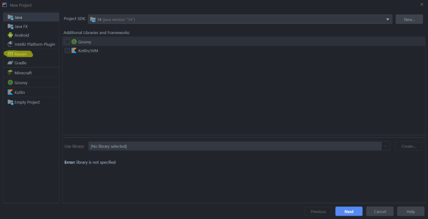Choose the Kotlin icon in sidebar
Viewport: 428px width, 219px height.
tap(10, 92)
